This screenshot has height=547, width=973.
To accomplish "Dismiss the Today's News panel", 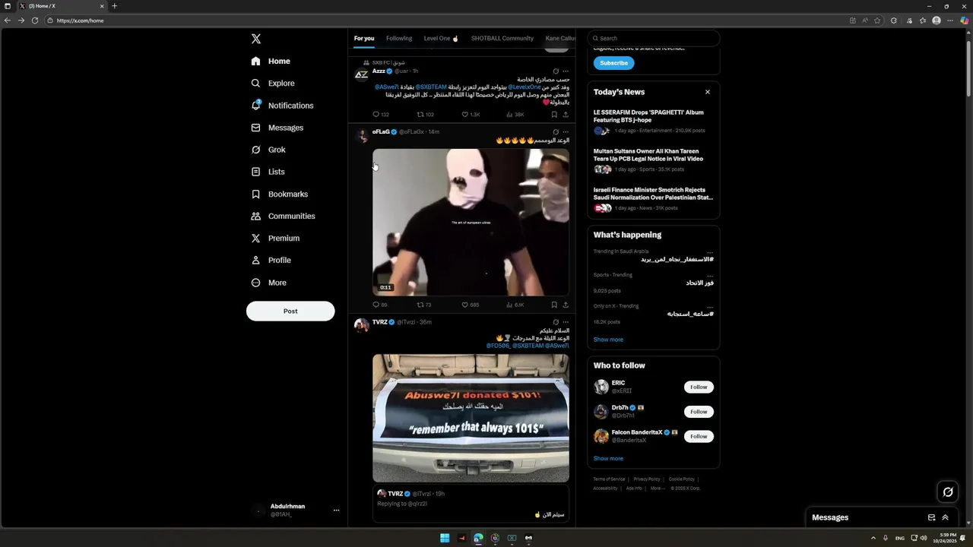I will [x=708, y=92].
